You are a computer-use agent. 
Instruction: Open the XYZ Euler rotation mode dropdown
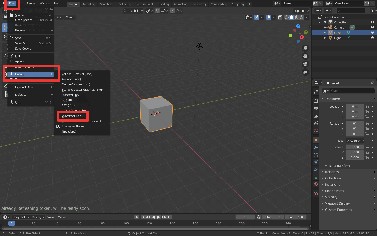tap(355, 141)
